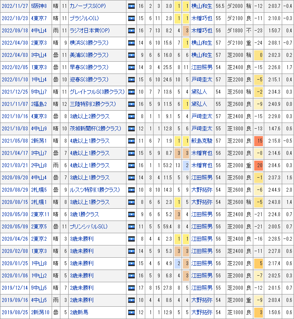The image size is (294, 319).
Task: Select finish time 2:10.0
Action: pos(274,18)
